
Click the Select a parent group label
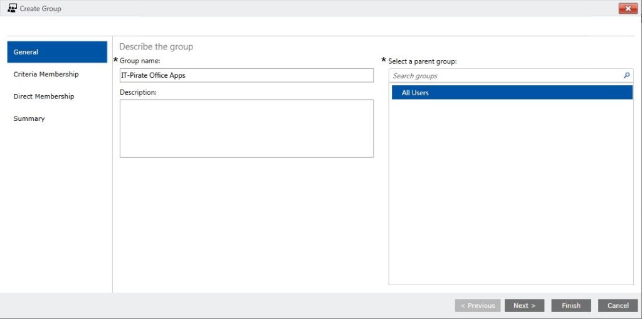pyautogui.click(x=422, y=61)
